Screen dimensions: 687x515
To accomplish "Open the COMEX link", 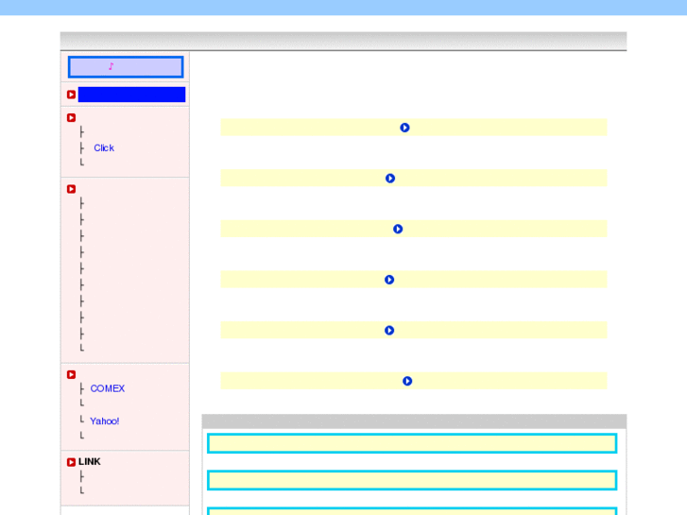I will (x=108, y=388).
